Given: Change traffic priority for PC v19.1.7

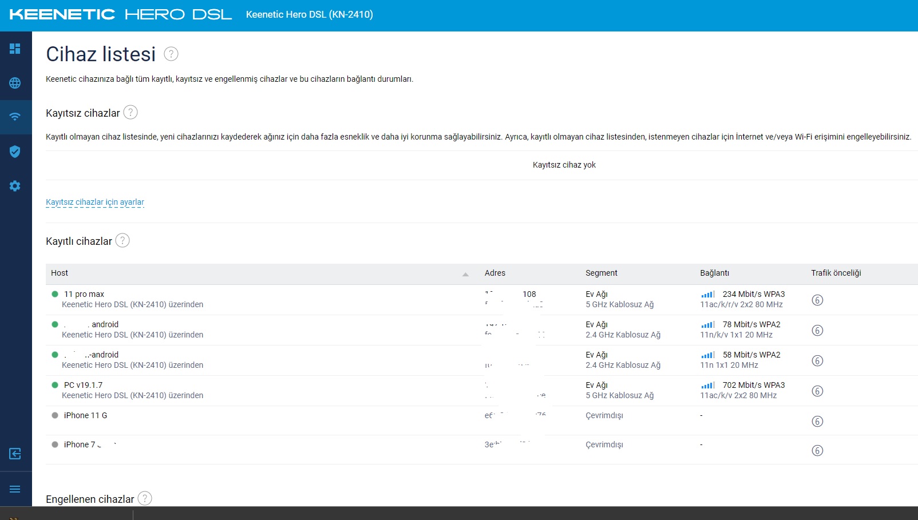Looking at the screenshot, I should [817, 391].
